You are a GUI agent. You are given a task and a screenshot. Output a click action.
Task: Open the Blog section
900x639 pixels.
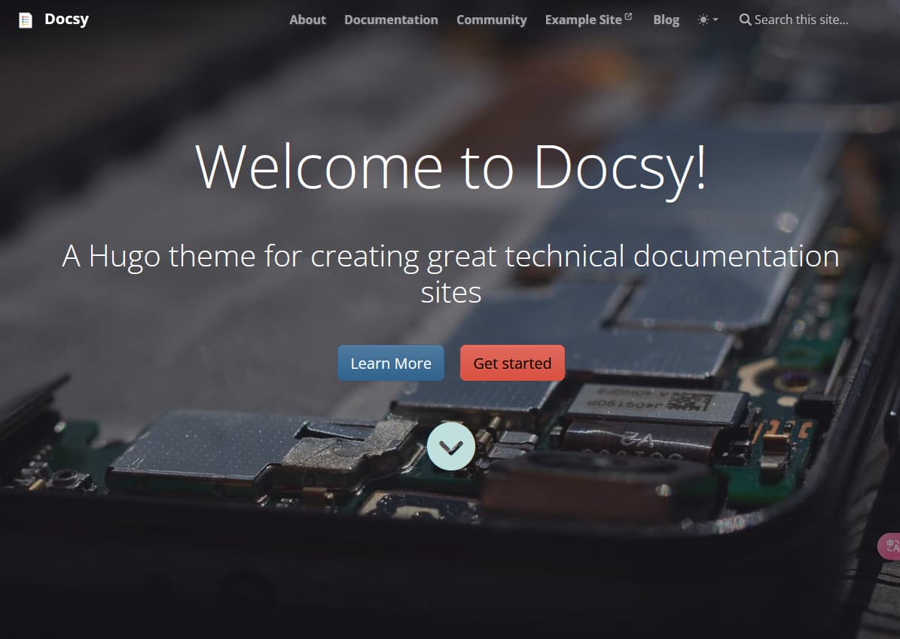click(x=666, y=20)
